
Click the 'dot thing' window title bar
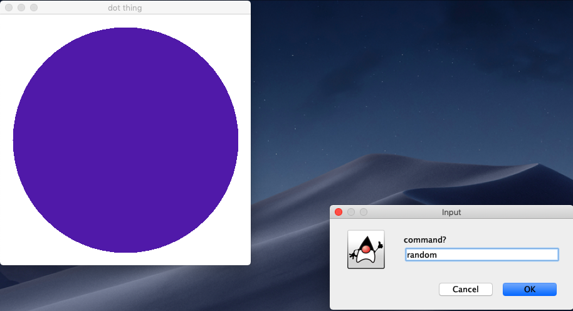[x=125, y=8]
